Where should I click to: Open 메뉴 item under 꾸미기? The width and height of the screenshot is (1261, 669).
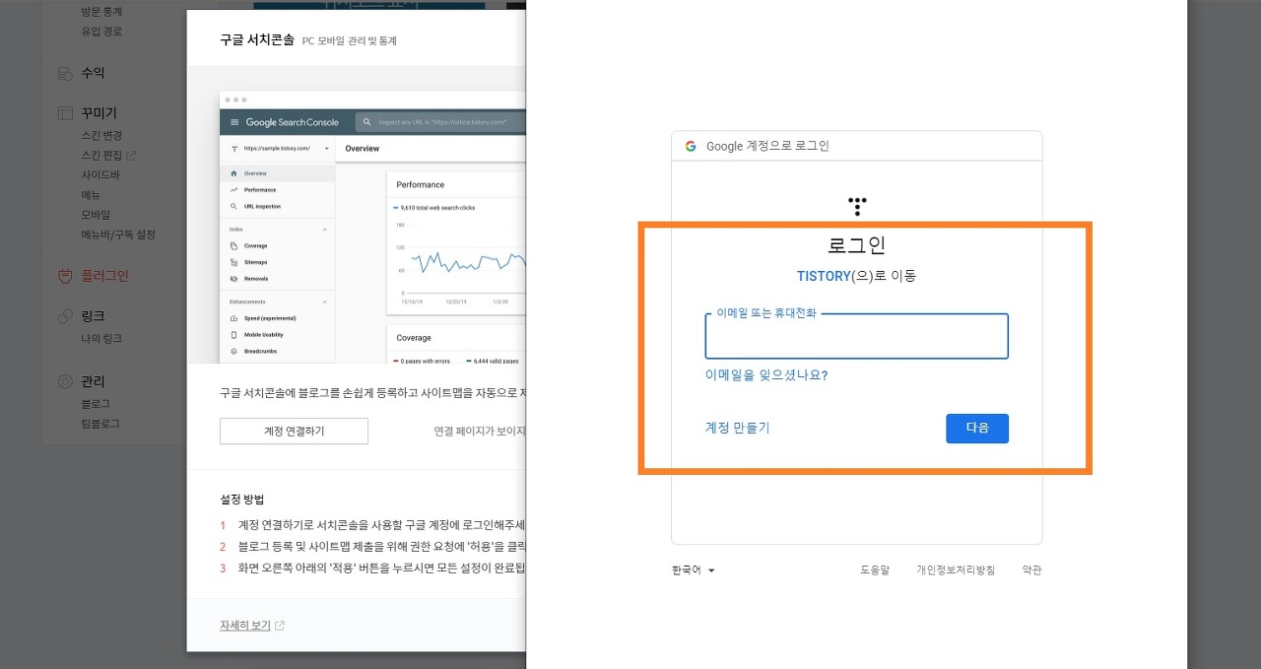[91, 195]
